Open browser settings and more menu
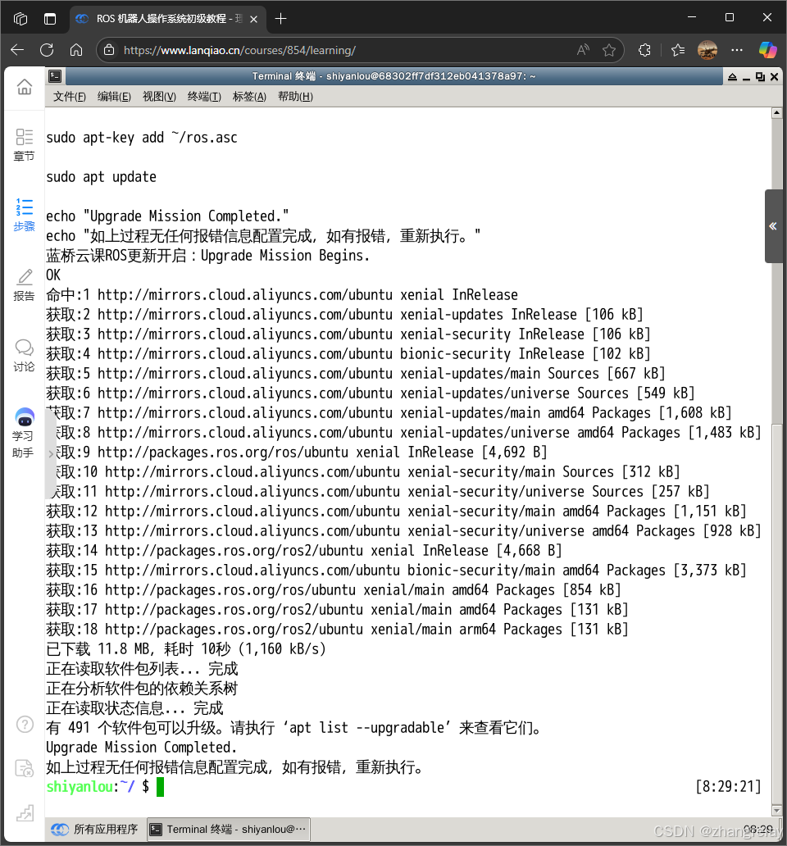The image size is (787, 846). [x=737, y=50]
